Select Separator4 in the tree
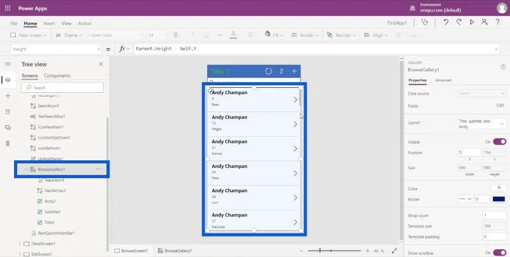 54,180
